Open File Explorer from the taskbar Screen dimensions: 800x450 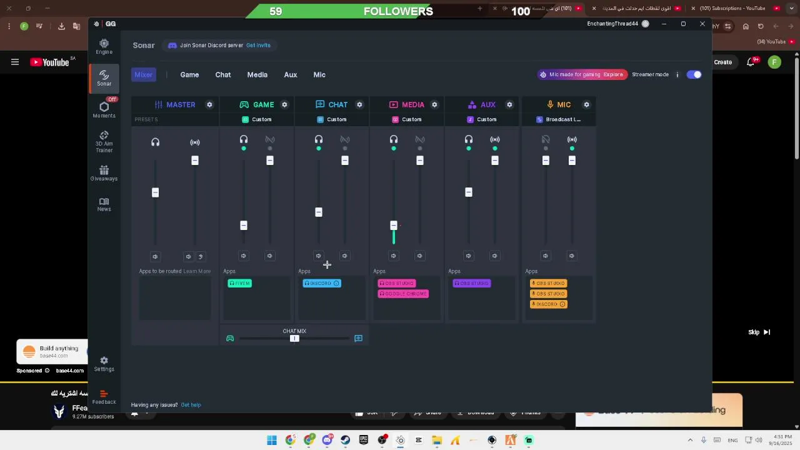437,440
